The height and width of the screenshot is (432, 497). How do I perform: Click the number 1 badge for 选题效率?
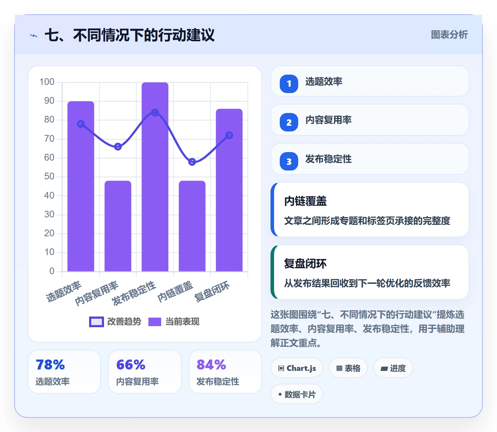point(289,83)
